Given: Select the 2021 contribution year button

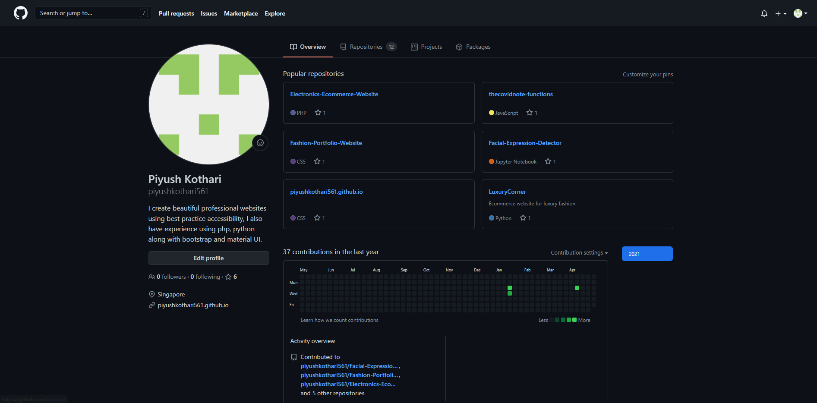Looking at the screenshot, I should point(647,254).
